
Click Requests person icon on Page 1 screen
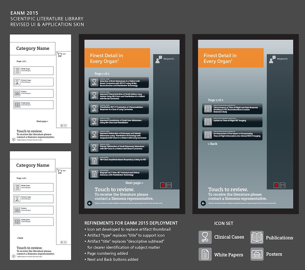(159, 59)
